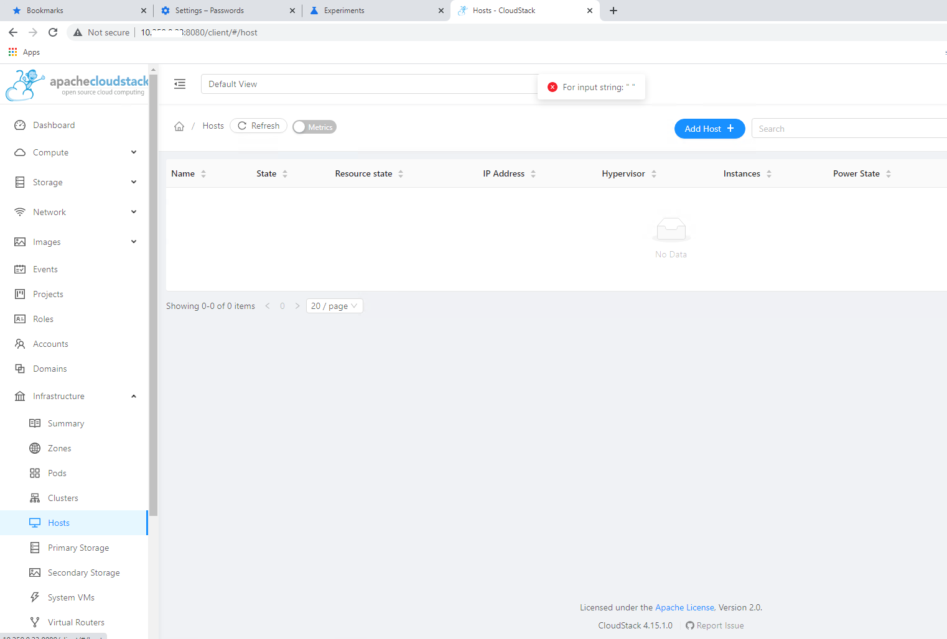Screen dimensions: 947x639
Task: Click the red error icon in notification
Action: pyautogui.click(x=553, y=87)
